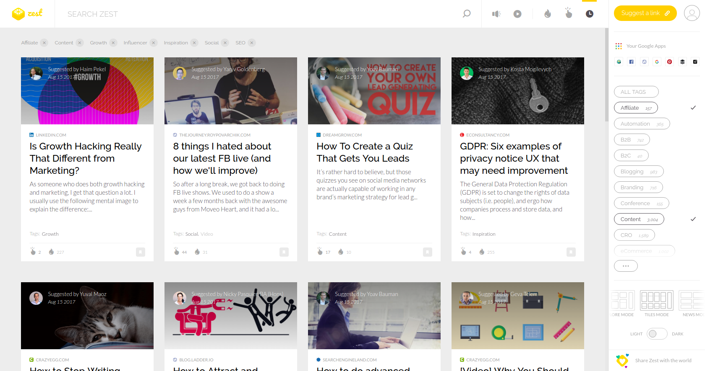Open the user profile avatar
705x371 pixels.
point(692,13)
